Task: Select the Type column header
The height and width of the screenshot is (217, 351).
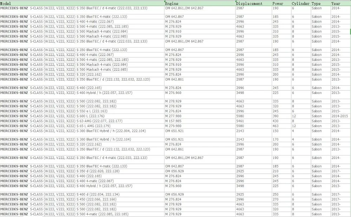Action: tap(321, 4)
